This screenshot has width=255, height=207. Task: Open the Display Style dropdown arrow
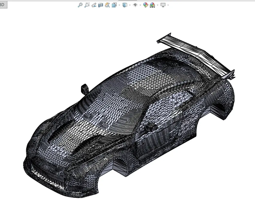130,5
